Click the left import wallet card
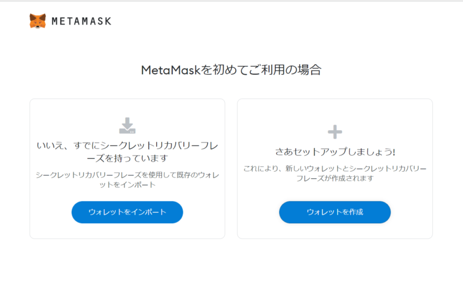The height and width of the screenshot is (291, 463). pos(127,169)
